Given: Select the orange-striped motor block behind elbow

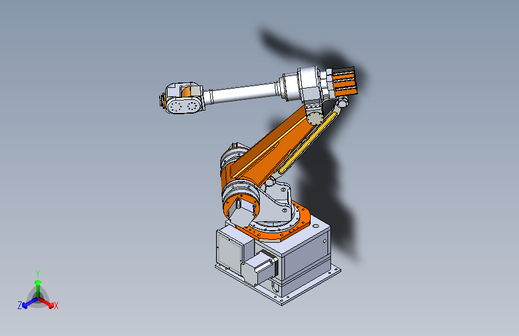Looking at the screenshot, I should tap(344, 81).
